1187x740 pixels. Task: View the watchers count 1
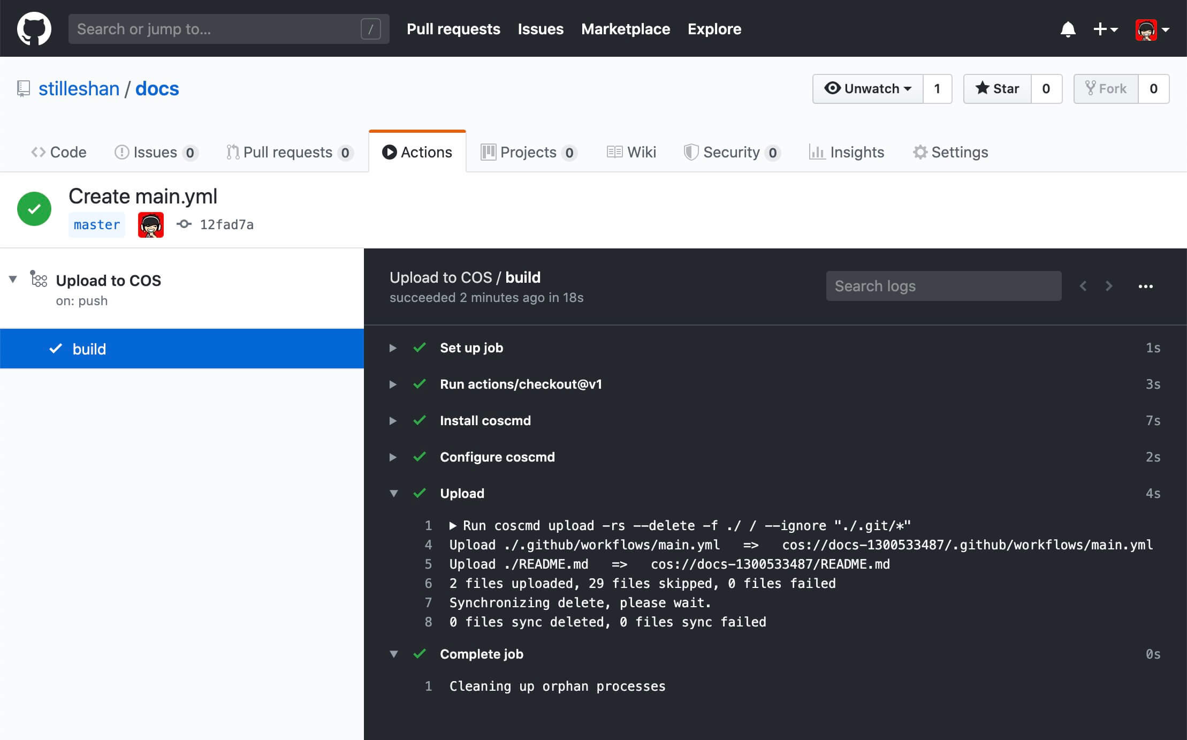[937, 88]
